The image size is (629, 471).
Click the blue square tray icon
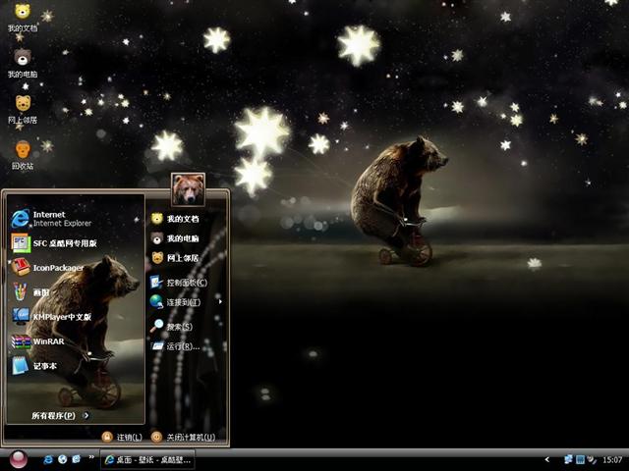580,459
